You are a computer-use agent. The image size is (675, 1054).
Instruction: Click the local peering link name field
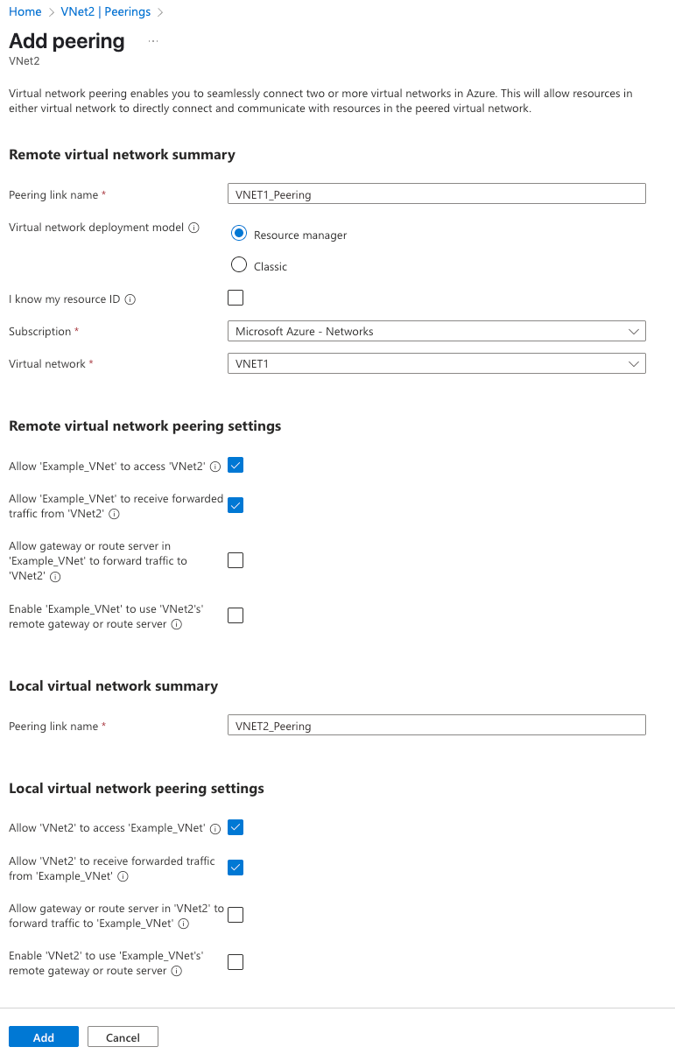click(436, 726)
